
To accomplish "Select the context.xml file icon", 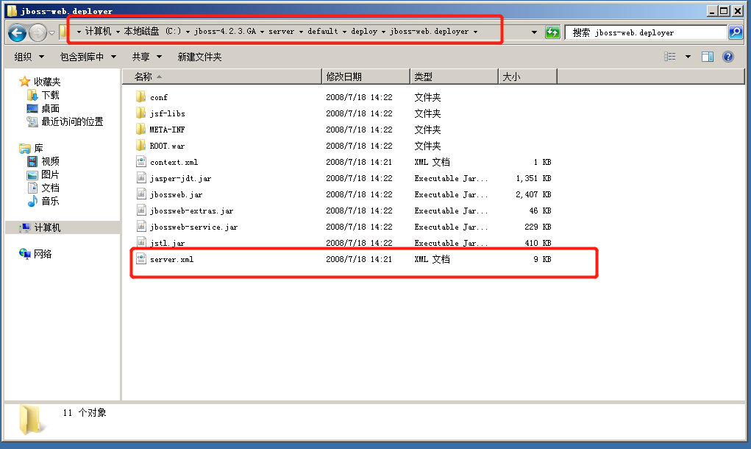I will click(x=140, y=161).
